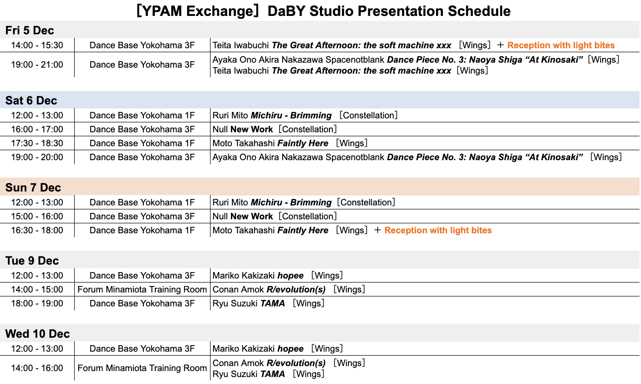
Task: Select the Wed 10 Dec date header
Action: (x=37, y=334)
